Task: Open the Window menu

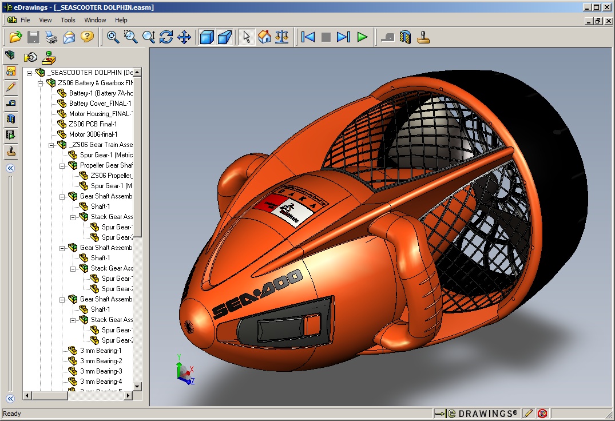Action: [95, 20]
